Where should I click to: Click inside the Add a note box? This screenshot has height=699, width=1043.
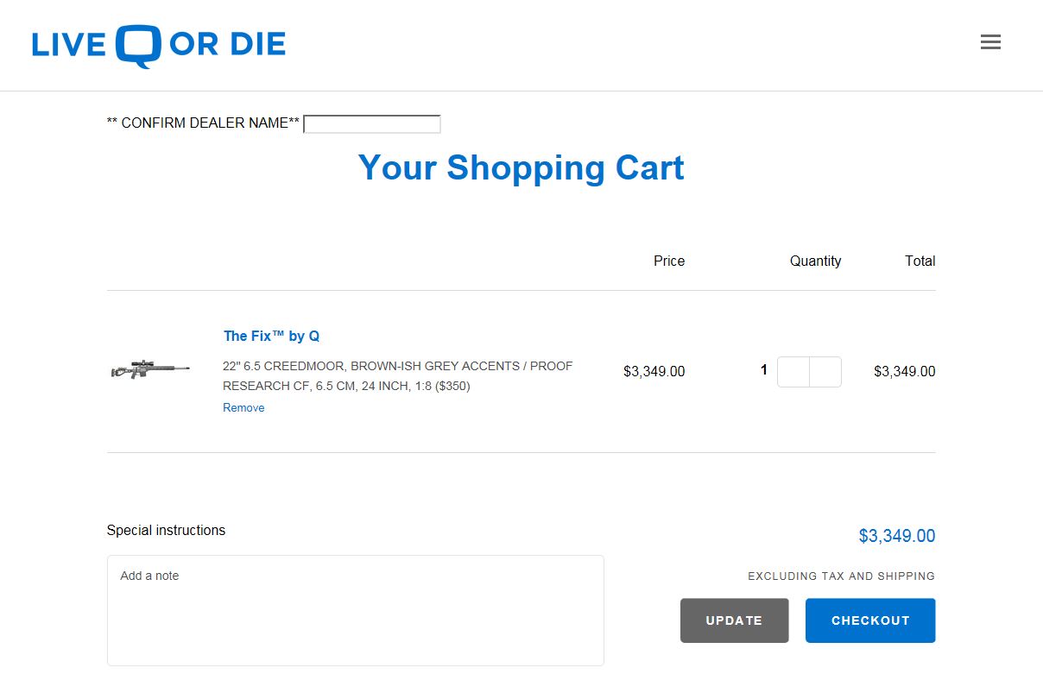[x=355, y=610]
